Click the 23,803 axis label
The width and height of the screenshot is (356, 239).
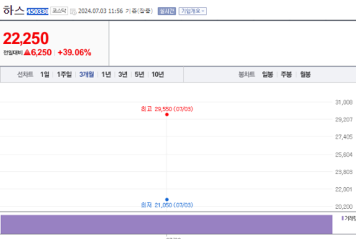point(344,172)
